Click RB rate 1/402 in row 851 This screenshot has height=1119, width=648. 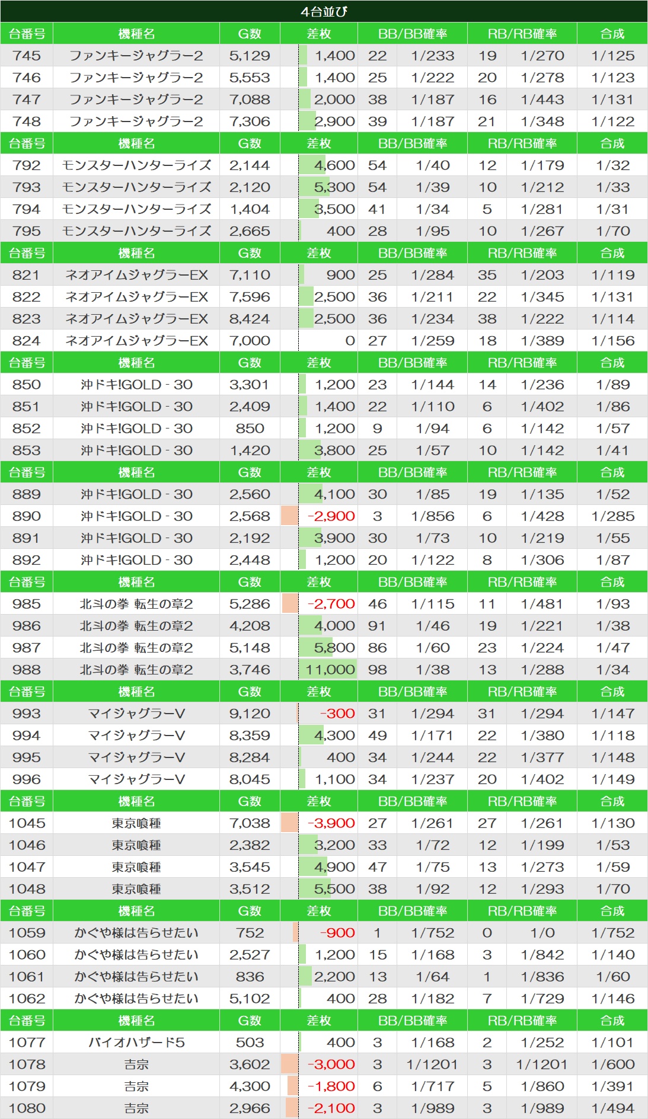click(542, 407)
